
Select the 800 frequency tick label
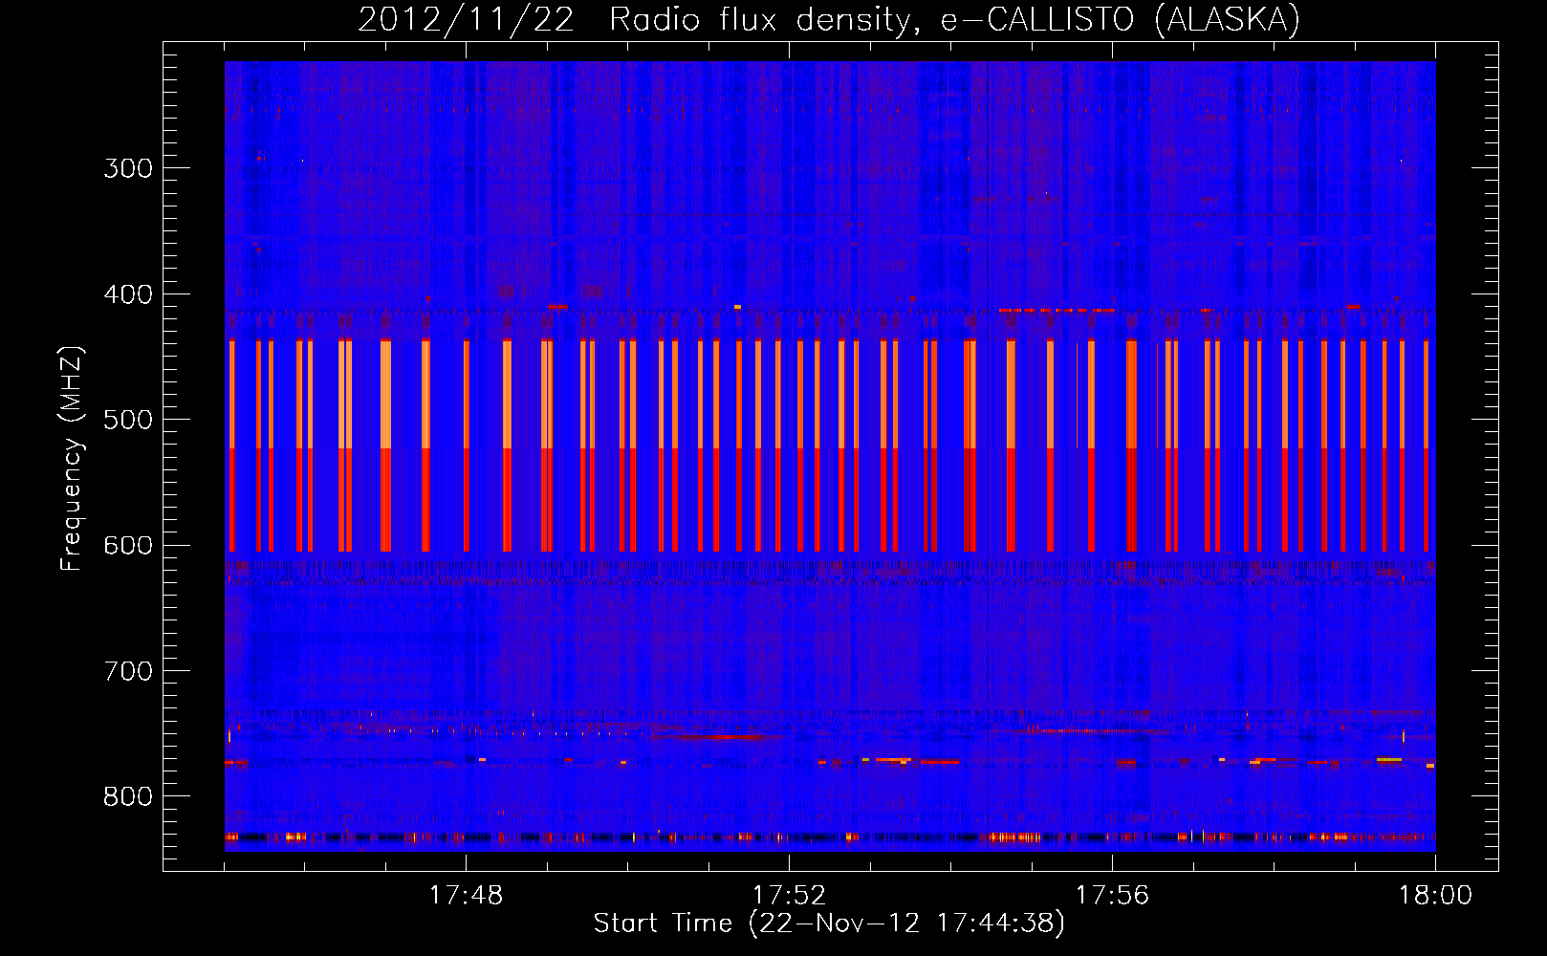[x=128, y=796]
